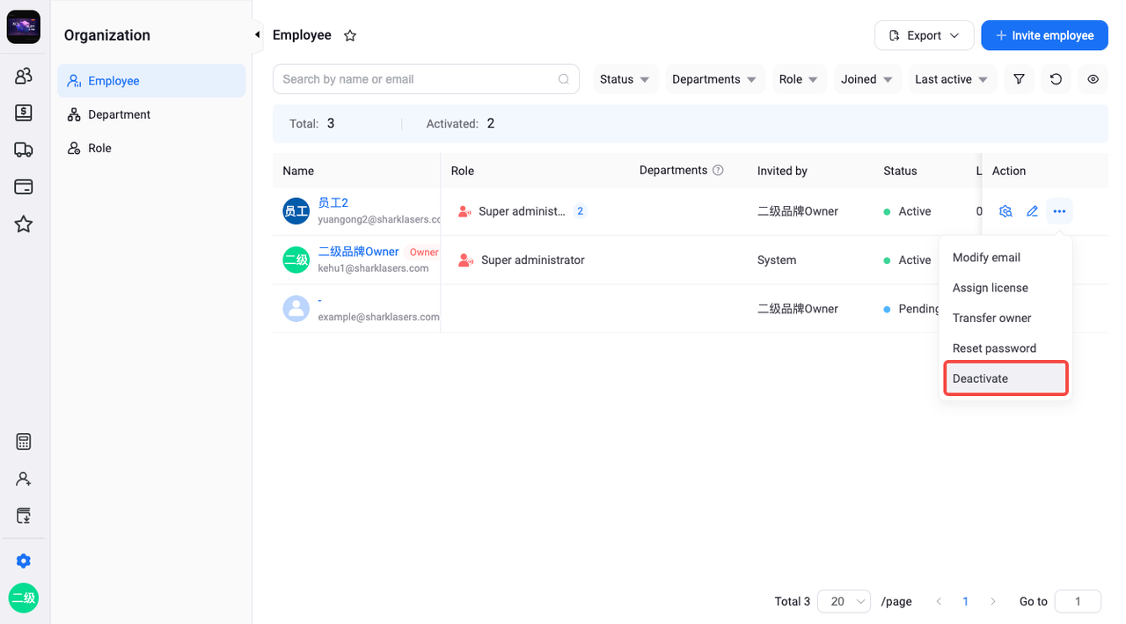The image size is (1126, 624).
Task: Go to the next page arrow
Action: tap(993, 601)
